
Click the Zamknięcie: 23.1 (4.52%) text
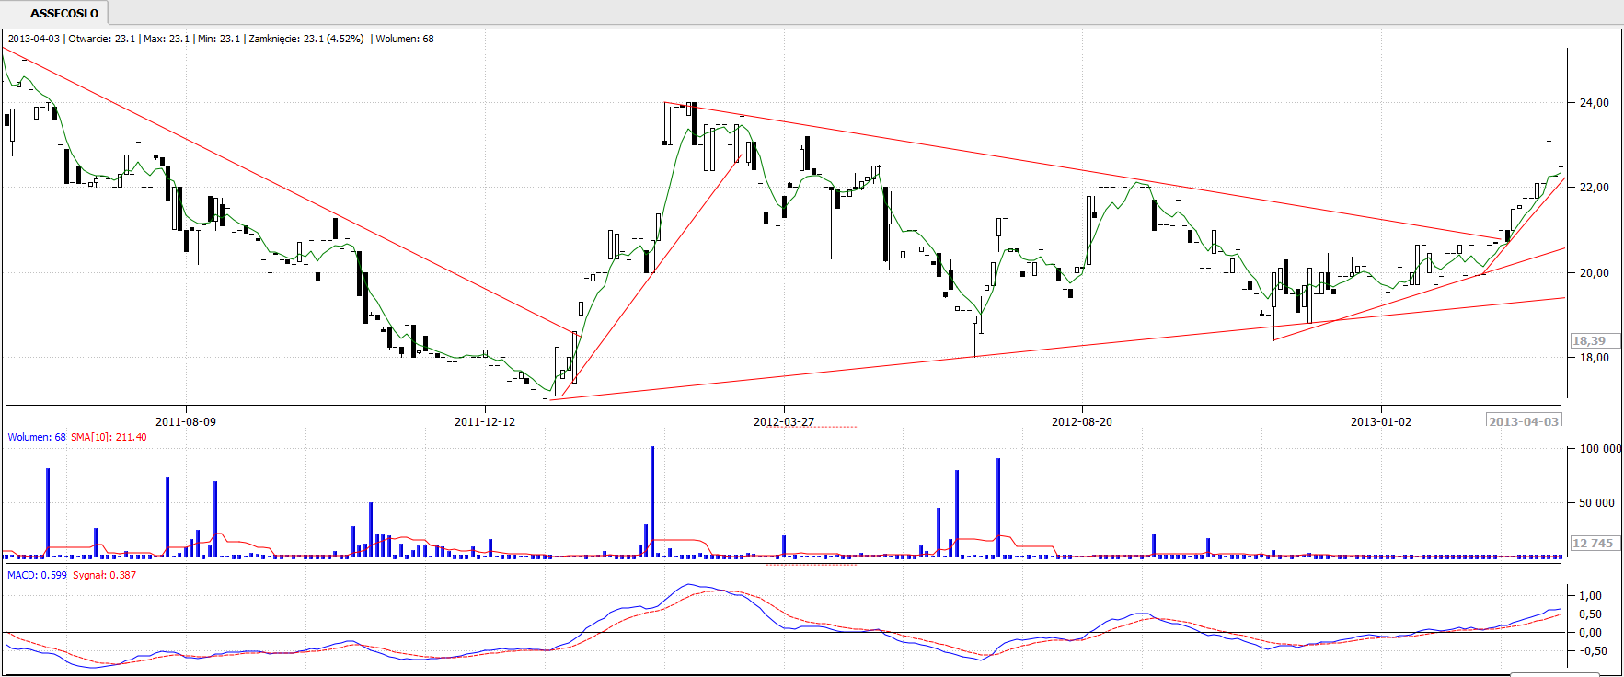pos(306,39)
